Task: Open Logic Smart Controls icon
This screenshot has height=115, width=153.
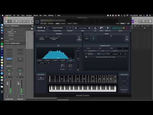Action: coord(21,21)
